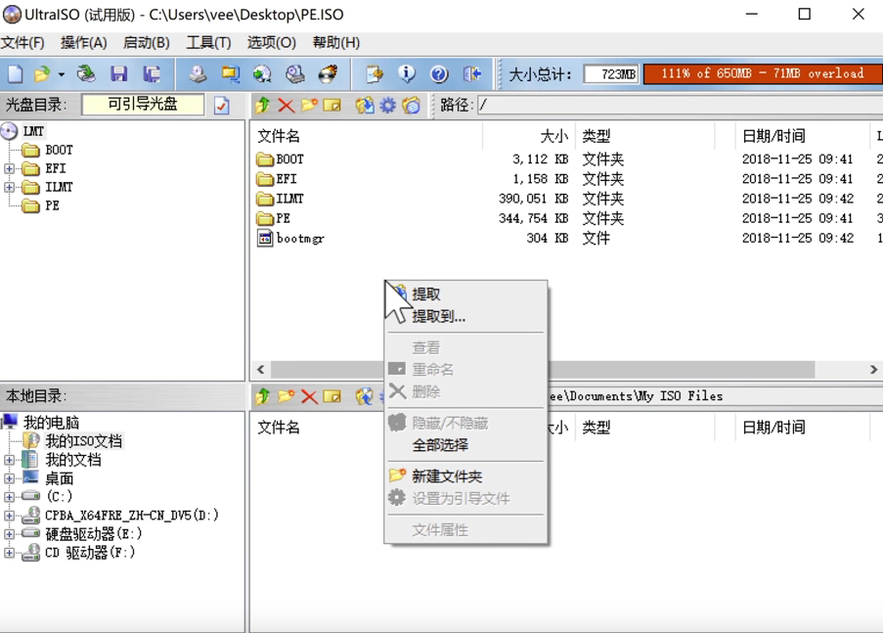Viewport: 883px width, 633px height.
Task: Open the 帮助(H) menu
Action: (336, 43)
